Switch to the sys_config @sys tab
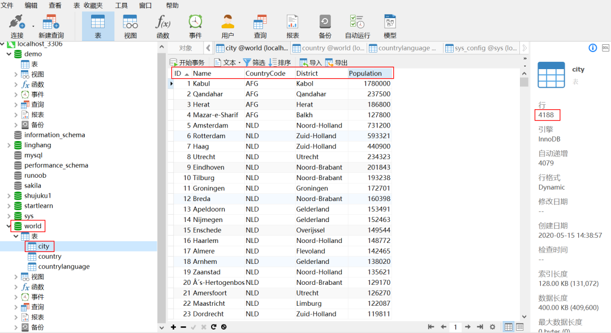The image size is (611, 333). coord(481,48)
